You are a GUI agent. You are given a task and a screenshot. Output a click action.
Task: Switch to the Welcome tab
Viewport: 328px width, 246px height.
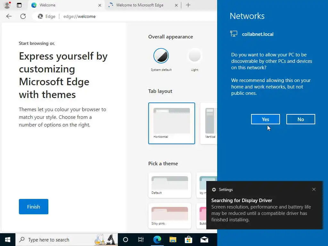(66, 5)
